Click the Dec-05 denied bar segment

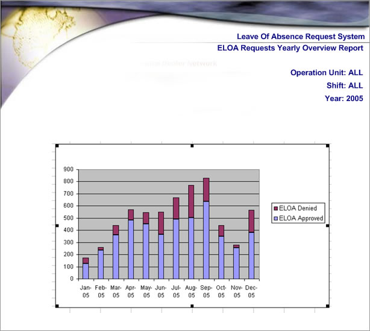251,221
